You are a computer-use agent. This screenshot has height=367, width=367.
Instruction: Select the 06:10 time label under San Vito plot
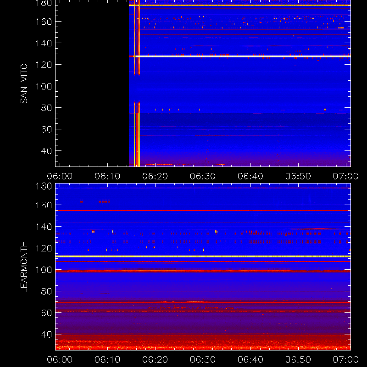(107, 176)
